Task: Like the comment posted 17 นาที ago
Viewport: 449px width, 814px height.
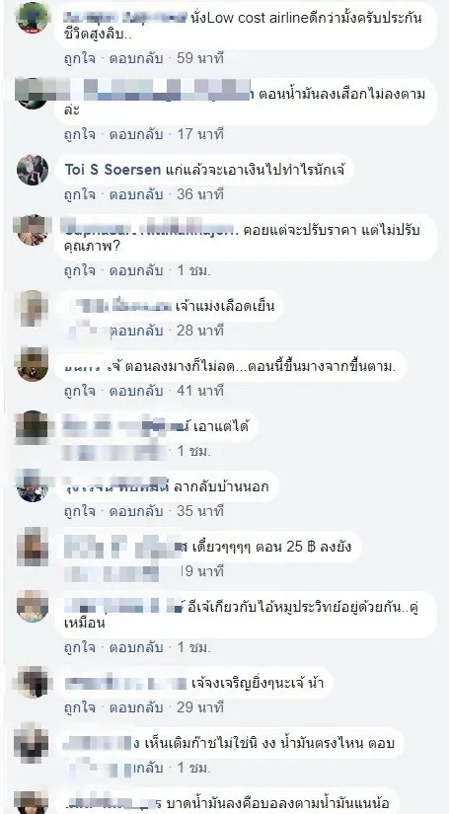Action: click(79, 134)
